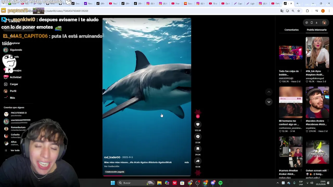Open the 'Gohan scream edit' video thumbnail
This screenshot has height=187, width=333.
(x=317, y=152)
